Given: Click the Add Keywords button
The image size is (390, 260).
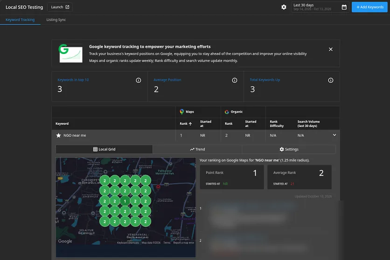Looking at the screenshot, I should click(x=369, y=7).
